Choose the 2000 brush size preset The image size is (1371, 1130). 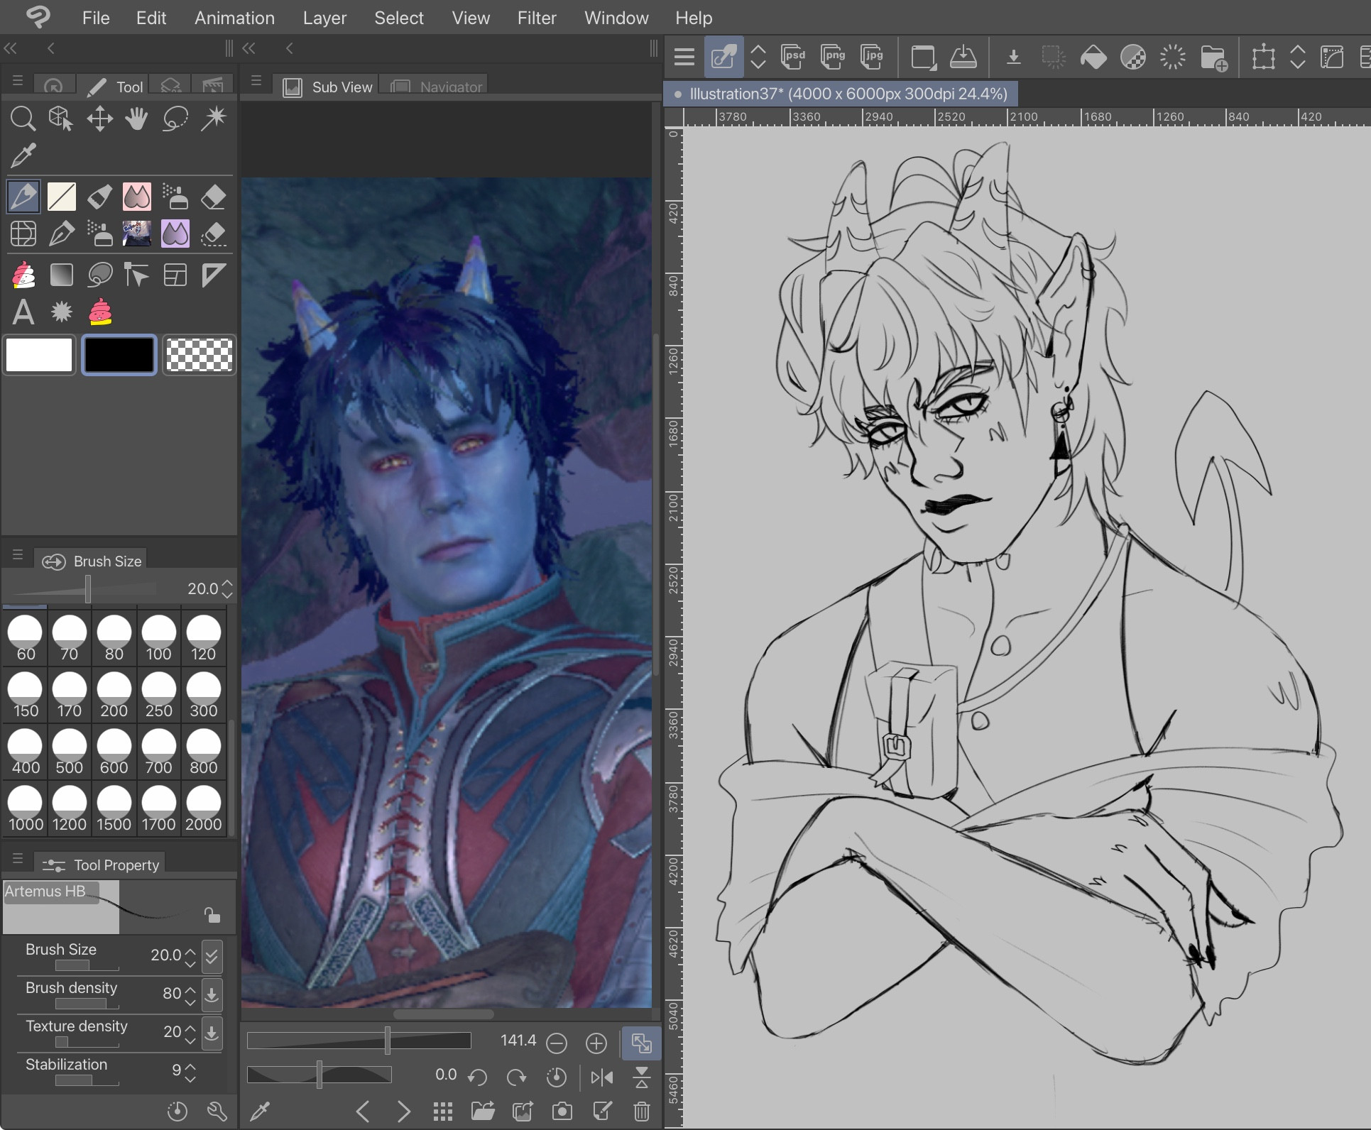[x=204, y=808]
